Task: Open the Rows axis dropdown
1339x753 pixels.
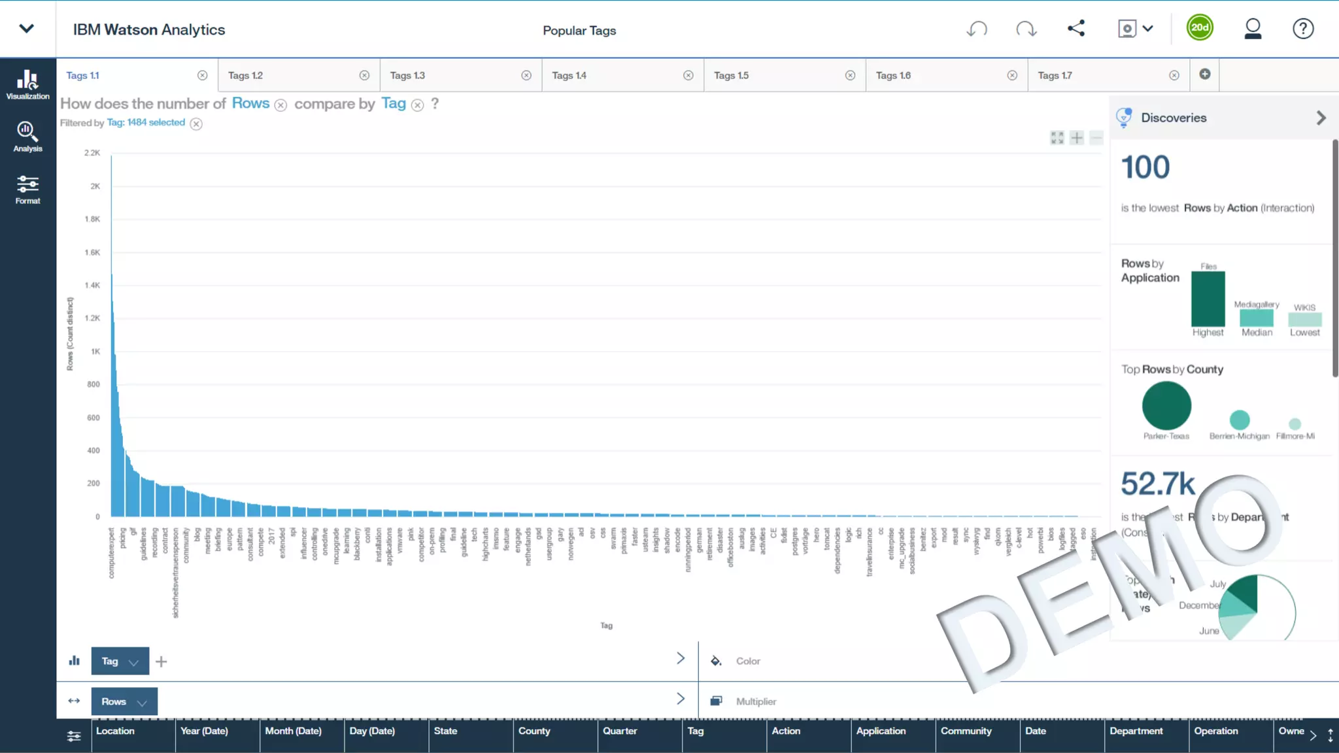Action: (142, 703)
